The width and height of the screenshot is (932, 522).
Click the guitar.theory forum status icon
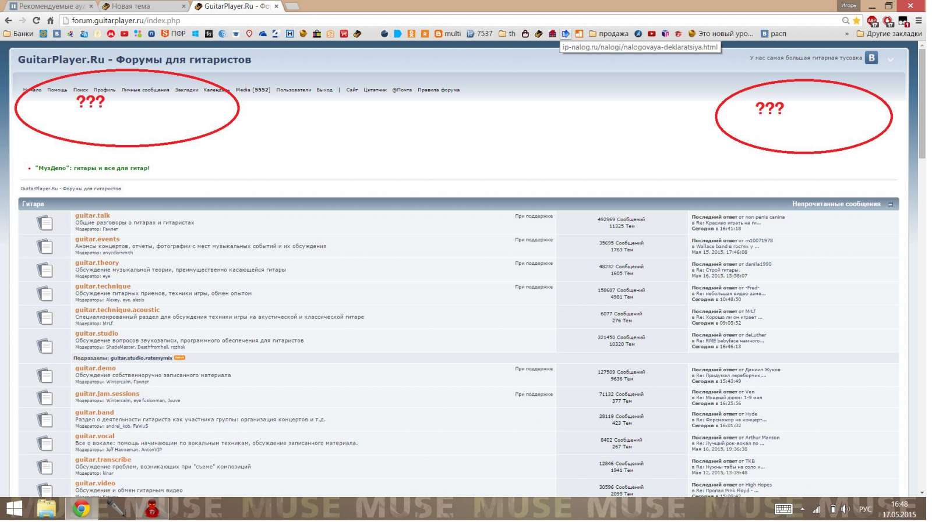(x=45, y=270)
